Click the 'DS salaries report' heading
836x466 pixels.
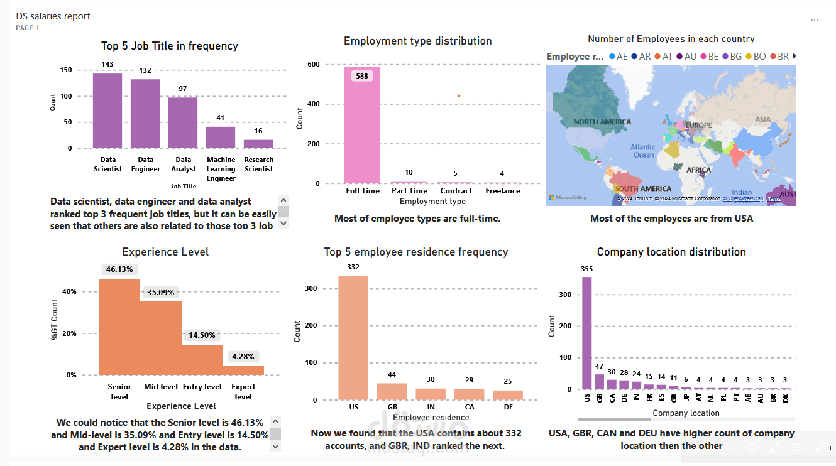point(53,16)
